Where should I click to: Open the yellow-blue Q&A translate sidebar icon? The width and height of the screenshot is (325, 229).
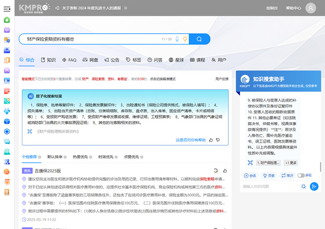[7, 40]
